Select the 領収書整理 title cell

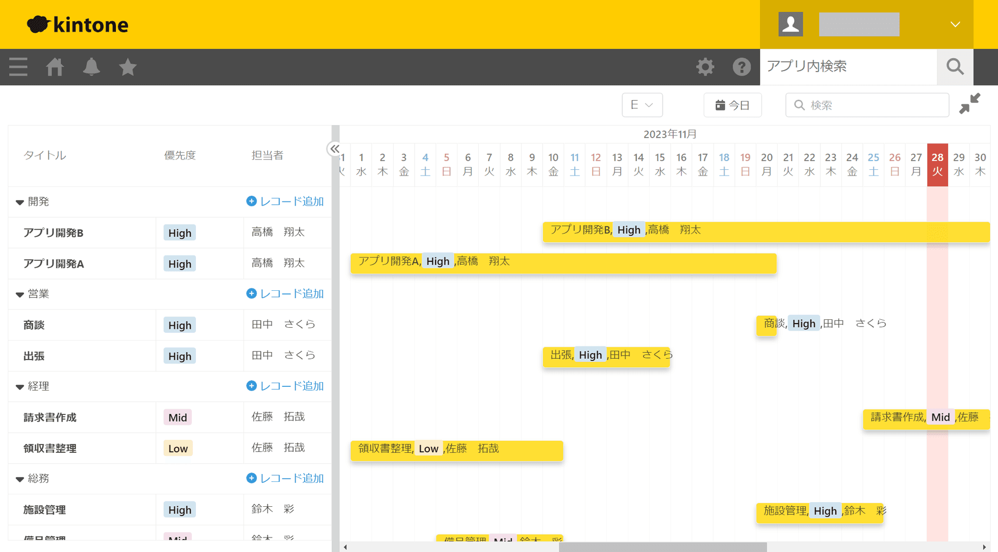click(82, 448)
